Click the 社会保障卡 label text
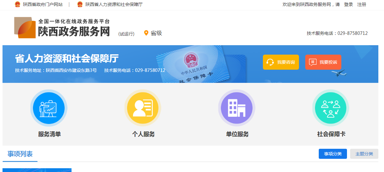This screenshot has height=172, width=384. [331, 134]
